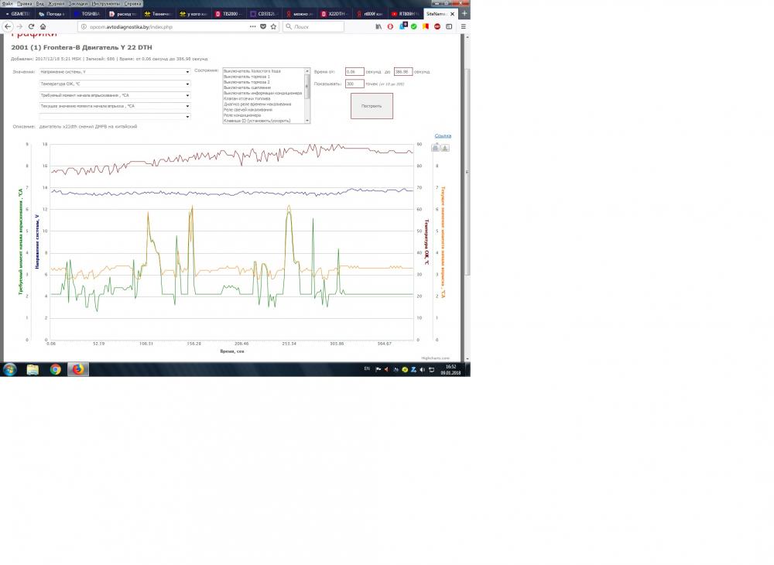Expand the 'Температура ОЖ, °C' dropdown
774x565 pixels.
115,83
